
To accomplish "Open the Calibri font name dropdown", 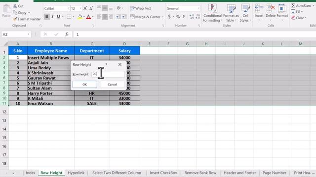I will (69, 8).
